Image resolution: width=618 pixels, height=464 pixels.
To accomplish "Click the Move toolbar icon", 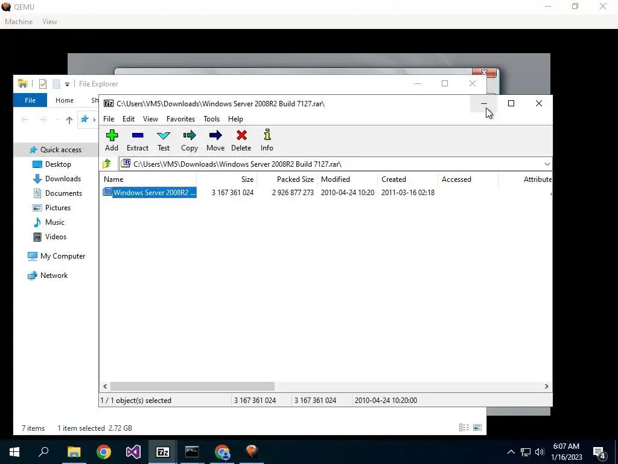I will [215, 135].
